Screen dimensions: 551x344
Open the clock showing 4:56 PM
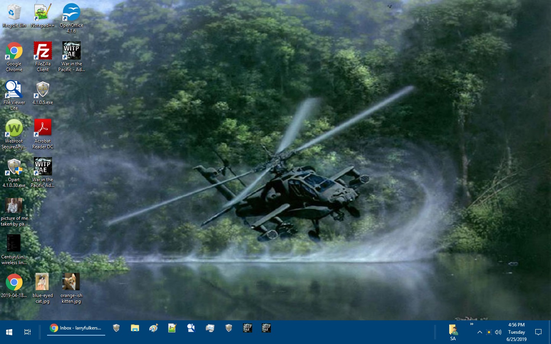[x=516, y=332]
